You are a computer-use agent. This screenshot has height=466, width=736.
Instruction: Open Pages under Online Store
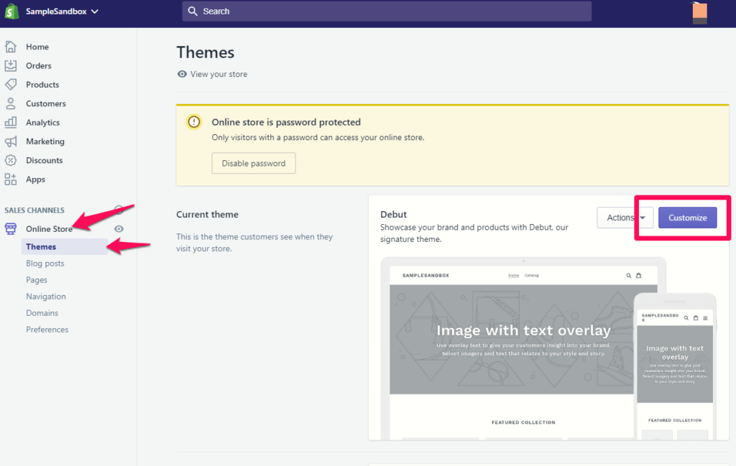tap(37, 280)
